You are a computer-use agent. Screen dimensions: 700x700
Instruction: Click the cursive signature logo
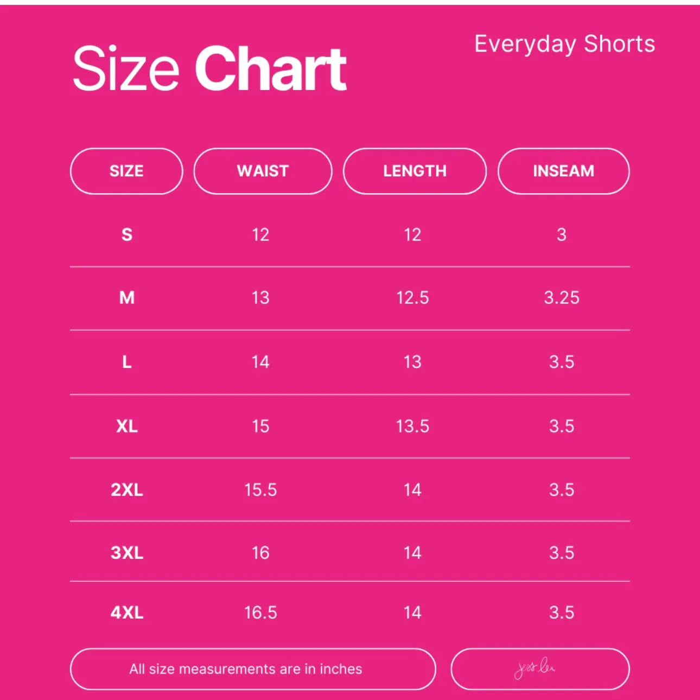(534, 669)
